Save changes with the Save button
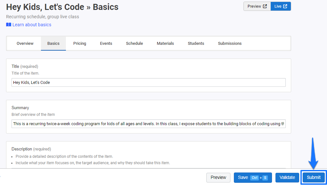327x185 pixels. [x=253, y=178]
